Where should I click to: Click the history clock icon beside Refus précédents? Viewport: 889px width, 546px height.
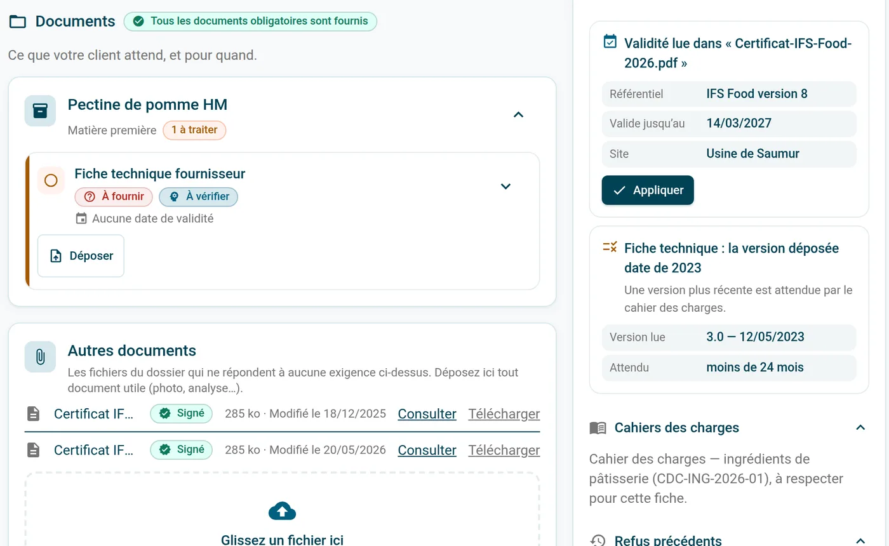click(x=598, y=541)
